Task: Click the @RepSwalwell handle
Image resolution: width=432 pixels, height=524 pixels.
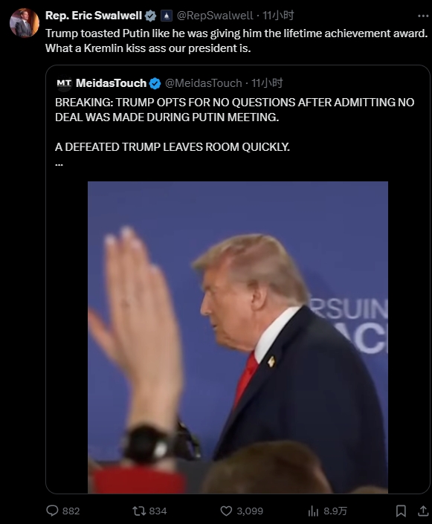Action: [215, 16]
